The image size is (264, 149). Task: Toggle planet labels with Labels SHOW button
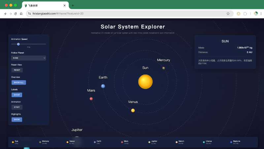click(16, 95)
